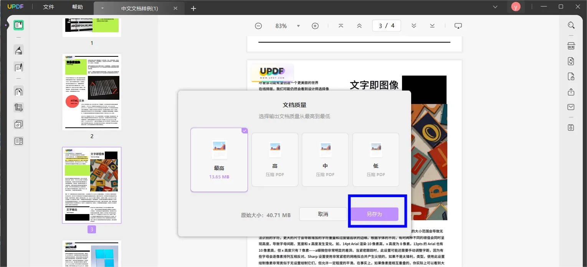Image resolution: width=587 pixels, height=267 pixels.
Task: Open the 文件 menu
Action: tap(49, 7)
